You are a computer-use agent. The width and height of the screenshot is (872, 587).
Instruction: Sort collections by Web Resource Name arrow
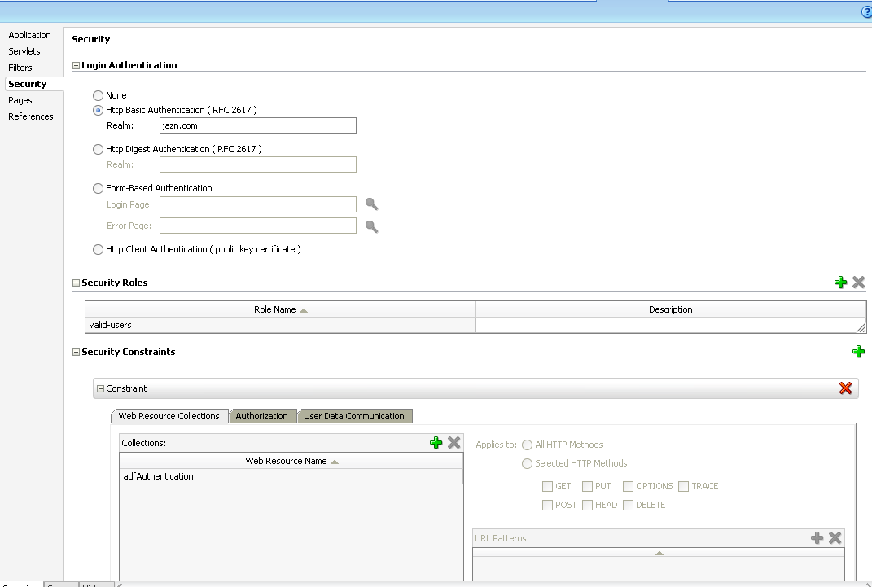point(335,462)
